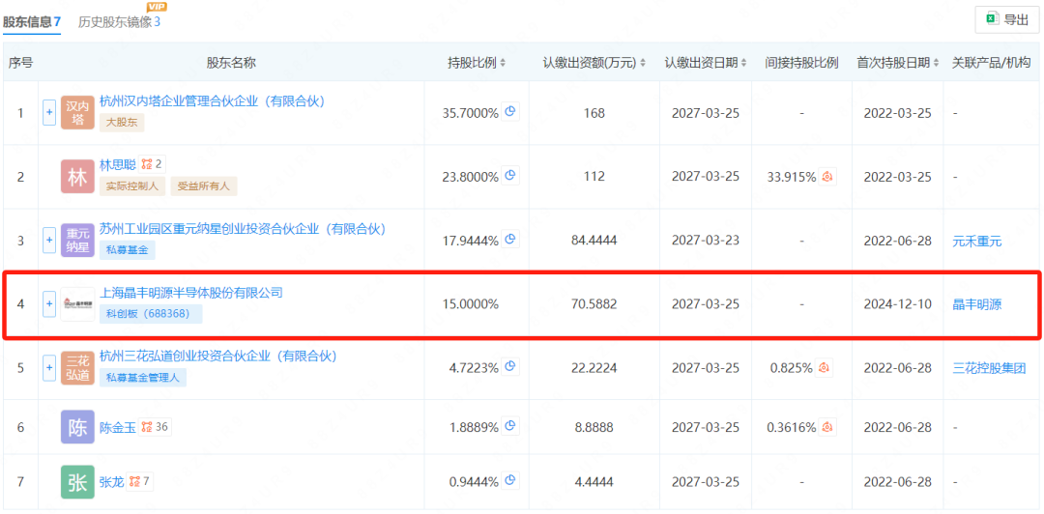Expand row of 苏州工业园区重元纳星创业投资

tap(49, 241)
